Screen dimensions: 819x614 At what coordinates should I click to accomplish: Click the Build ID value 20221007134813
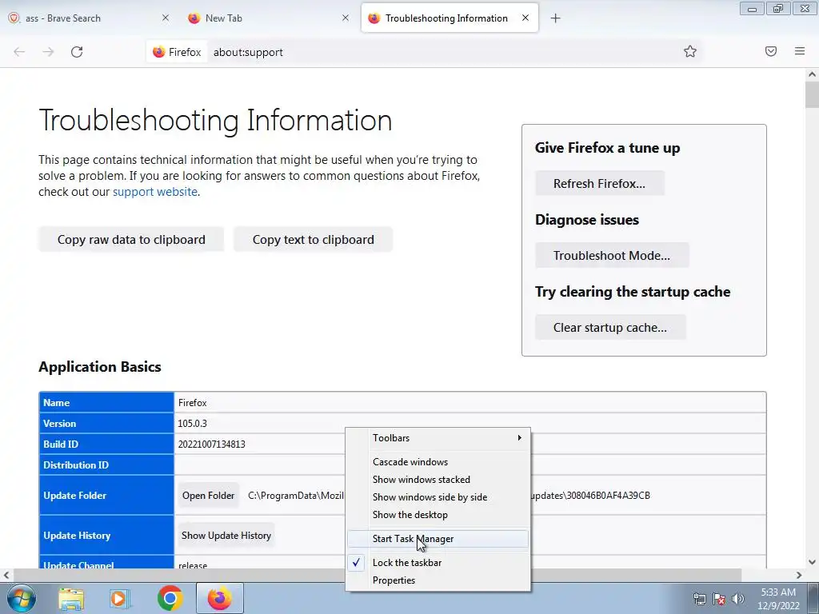click(x=211, y=445)
